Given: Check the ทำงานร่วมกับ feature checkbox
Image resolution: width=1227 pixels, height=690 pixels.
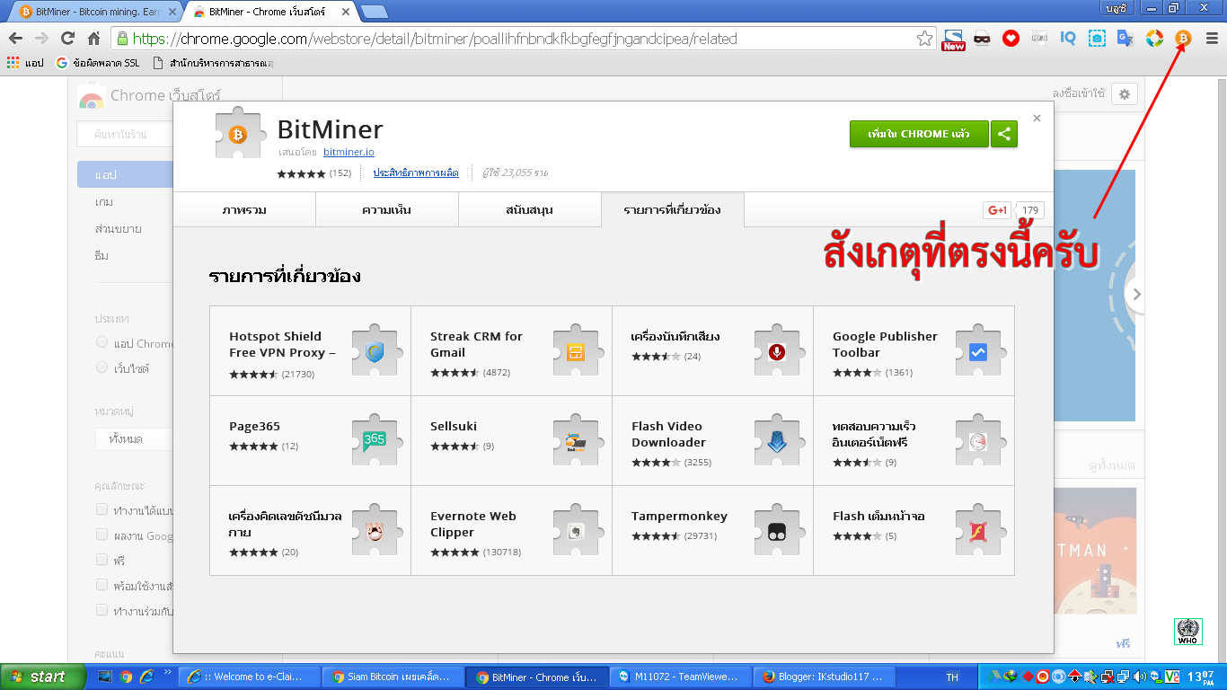Looking at the screenshot, I should 102,610.
